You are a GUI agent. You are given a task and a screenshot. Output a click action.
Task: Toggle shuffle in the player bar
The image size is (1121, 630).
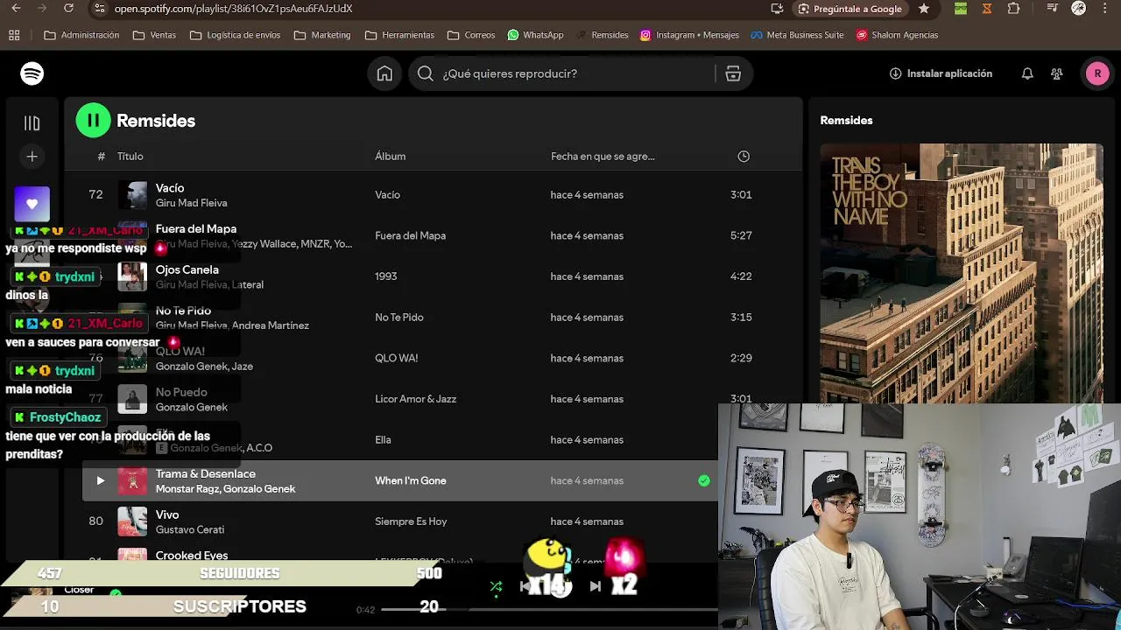[496, 586]
